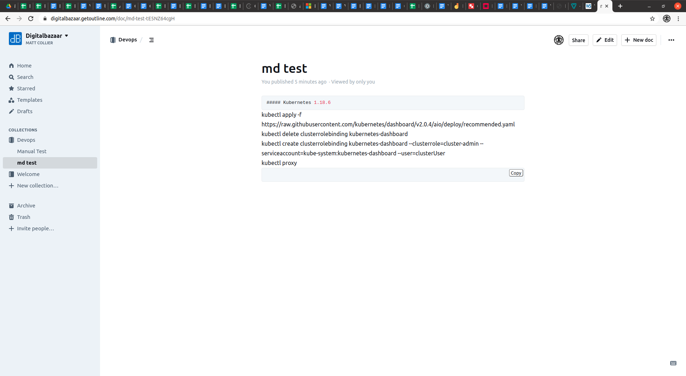
Task: Click the browser profile avatar
Action: click(x=667, y=19)
